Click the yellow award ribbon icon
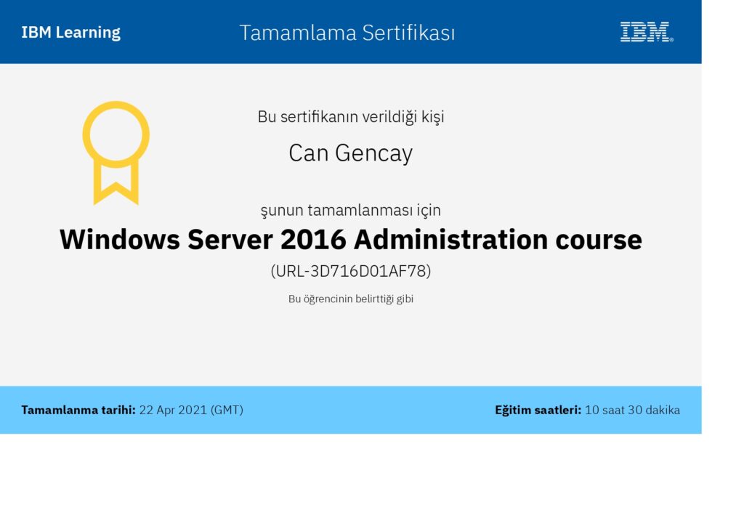744x526 pixels. point(116,153)
